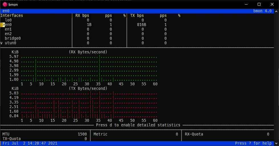The height and width of the screenshot is (146, 279).
Task: Click the MTU 1500 value
Action: pos(82,134)
